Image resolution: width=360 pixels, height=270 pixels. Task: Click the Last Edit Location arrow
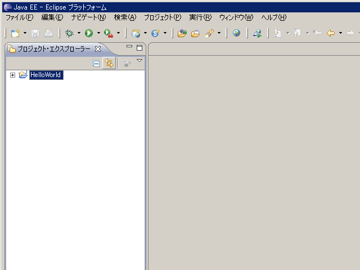pos(317,33)
